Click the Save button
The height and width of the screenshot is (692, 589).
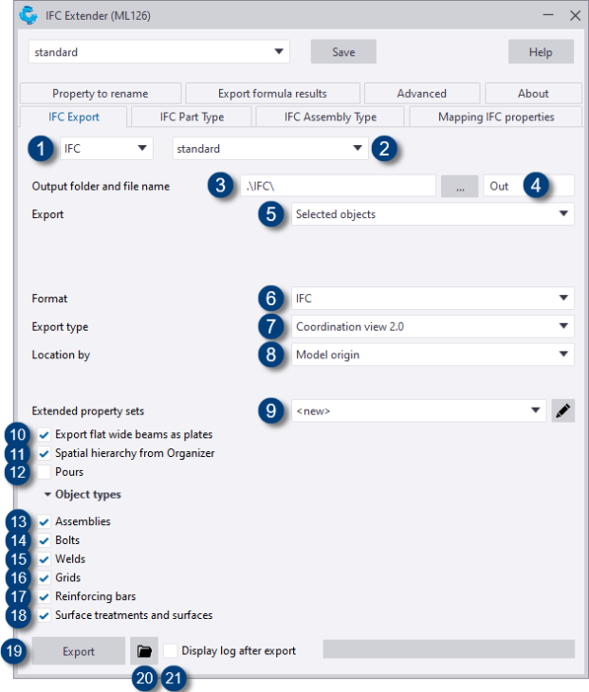coord(343,51)
